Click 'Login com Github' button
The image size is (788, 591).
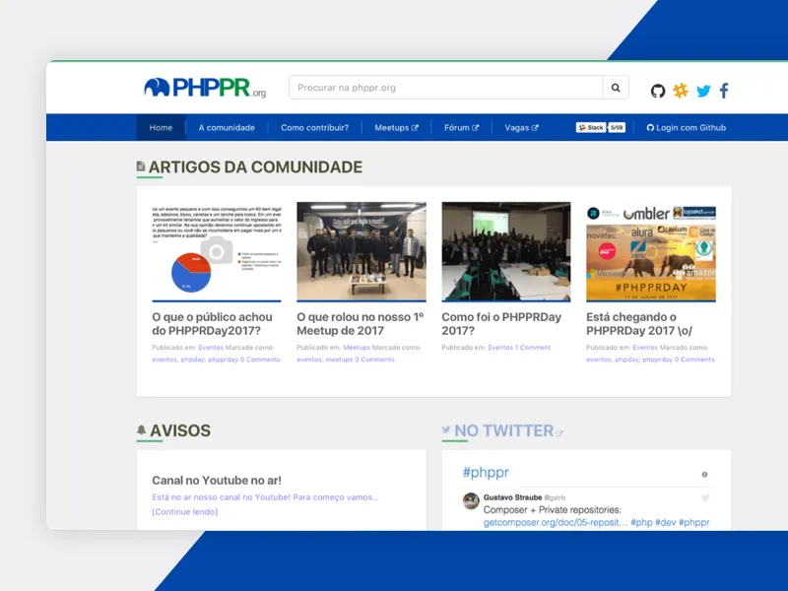point(686,128)
